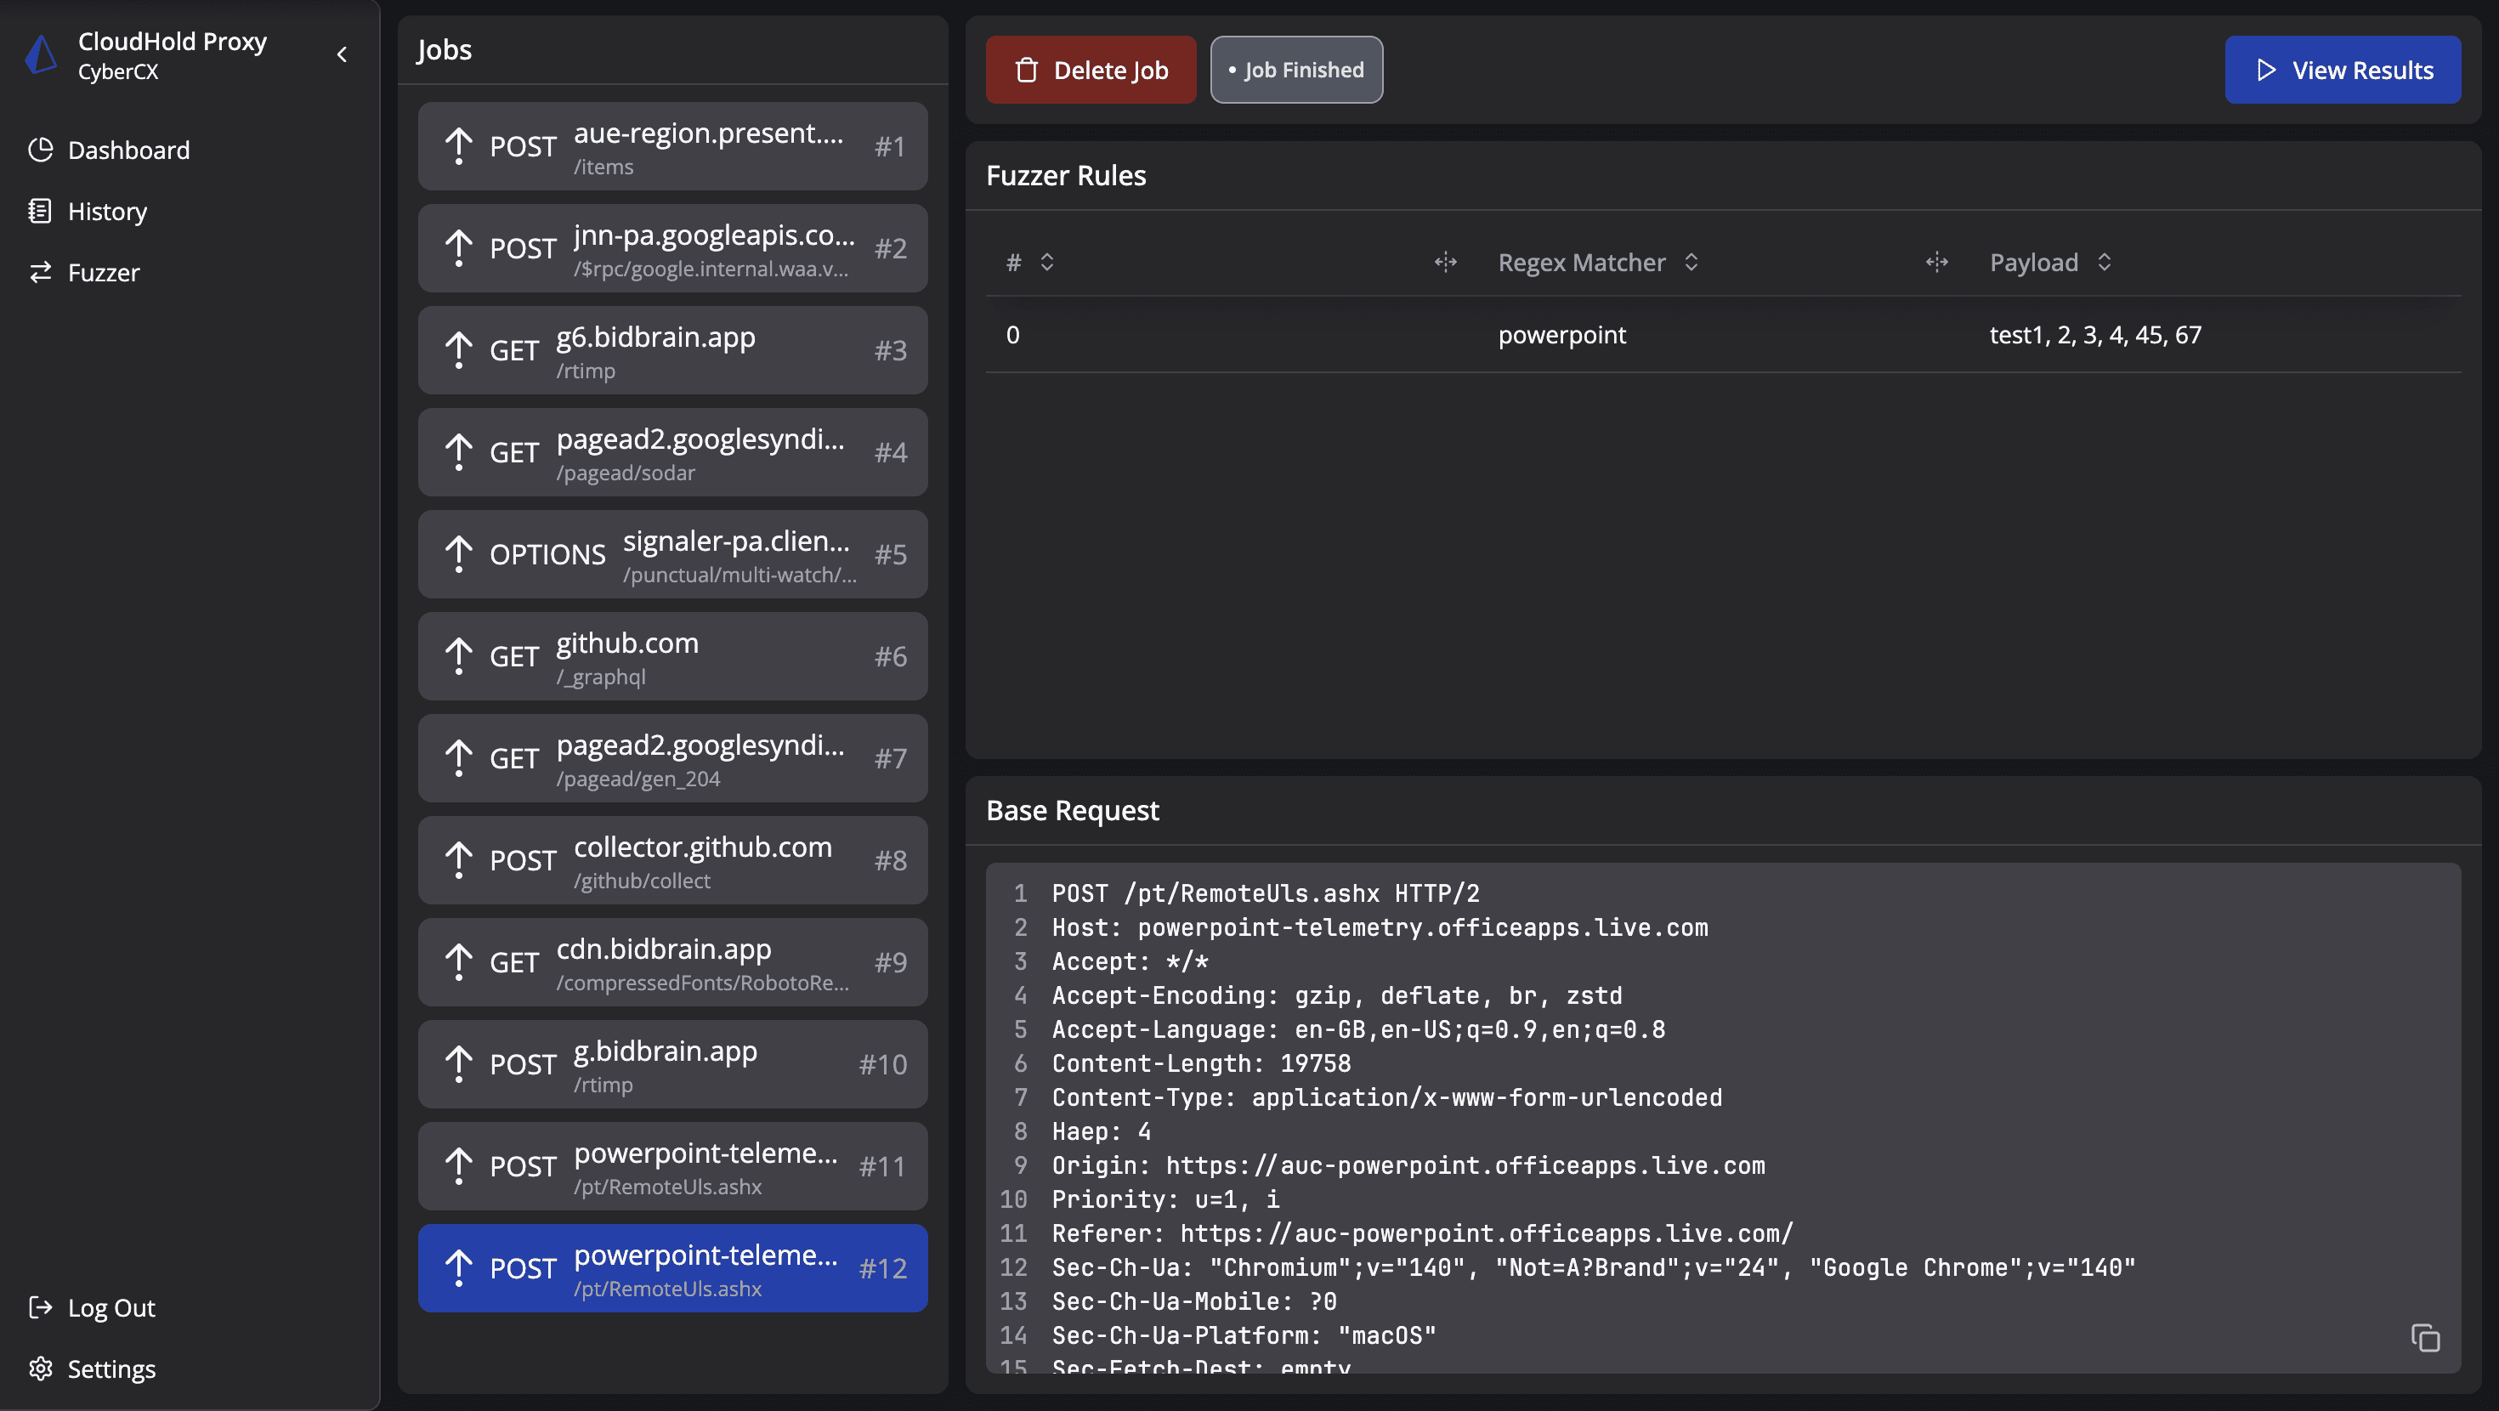The image size is (2499, 1411).
Task: Collapse the sidebar with the chevron
Action: point(342,54)
